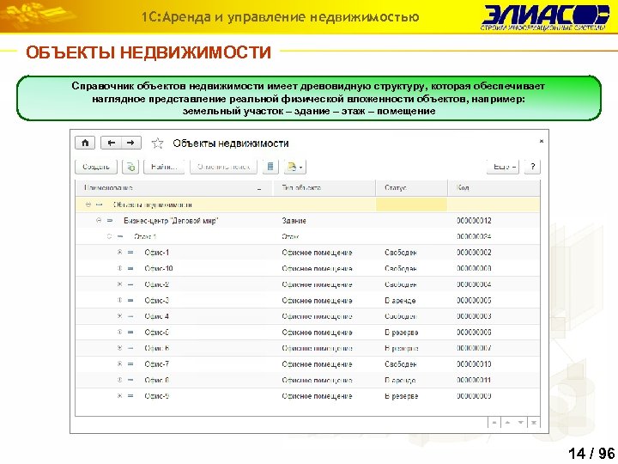Click the Этаж type cell
The image size is (618, 464).
click(290, 237)
